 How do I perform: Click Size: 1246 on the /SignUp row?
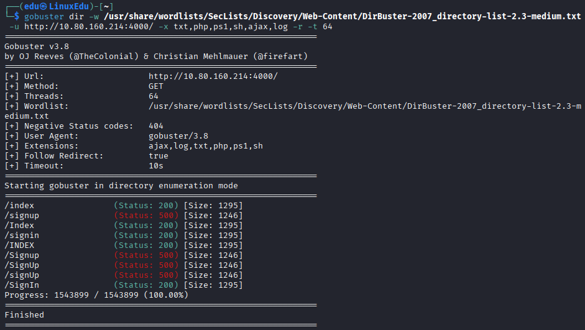pyautogui.click(x=213, y=265)
